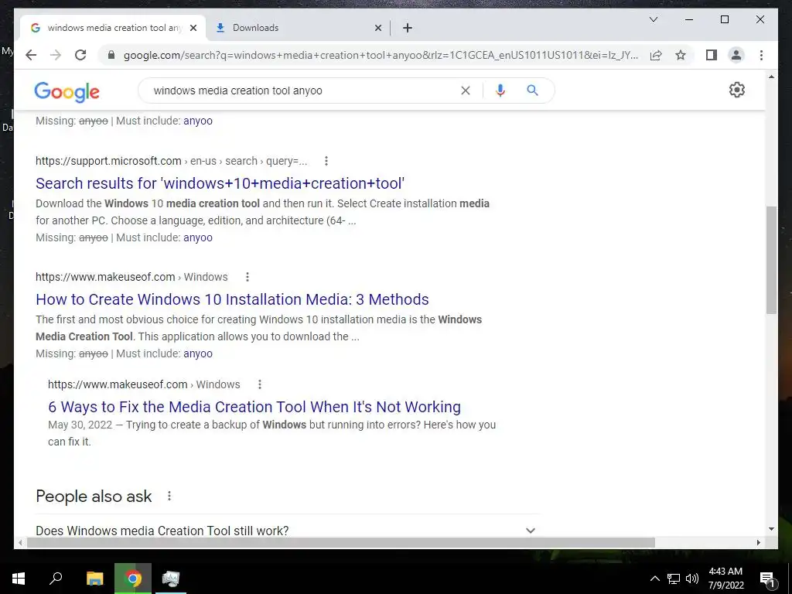Click the makeuseof.com URL above Installation Media result
The width and height of the screenshot is (792, 594).
pyautogui.click(x=131, y=277)
